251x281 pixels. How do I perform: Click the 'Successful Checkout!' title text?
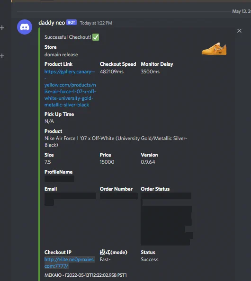68,37
